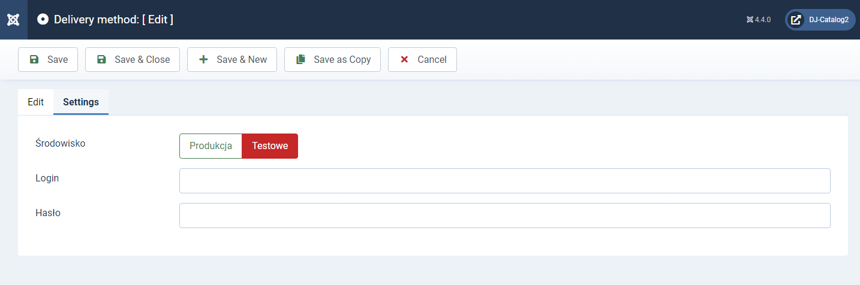The height and width of the screenshot is (285, 860).
Task: Click the Środowisko label
Action: [x=61, y=144]
